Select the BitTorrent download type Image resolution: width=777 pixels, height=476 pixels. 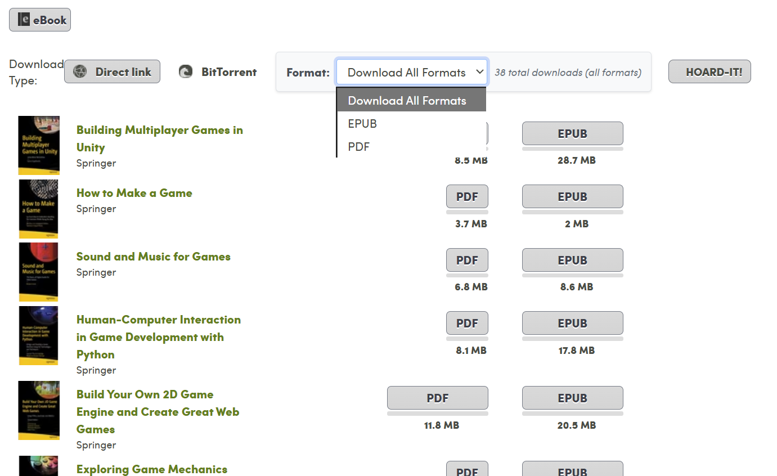[218, 72]
